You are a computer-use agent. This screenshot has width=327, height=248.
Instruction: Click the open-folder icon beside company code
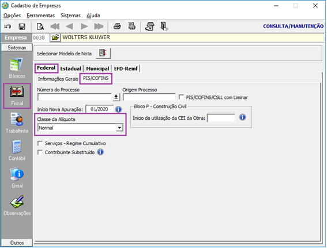click(55, 37)
